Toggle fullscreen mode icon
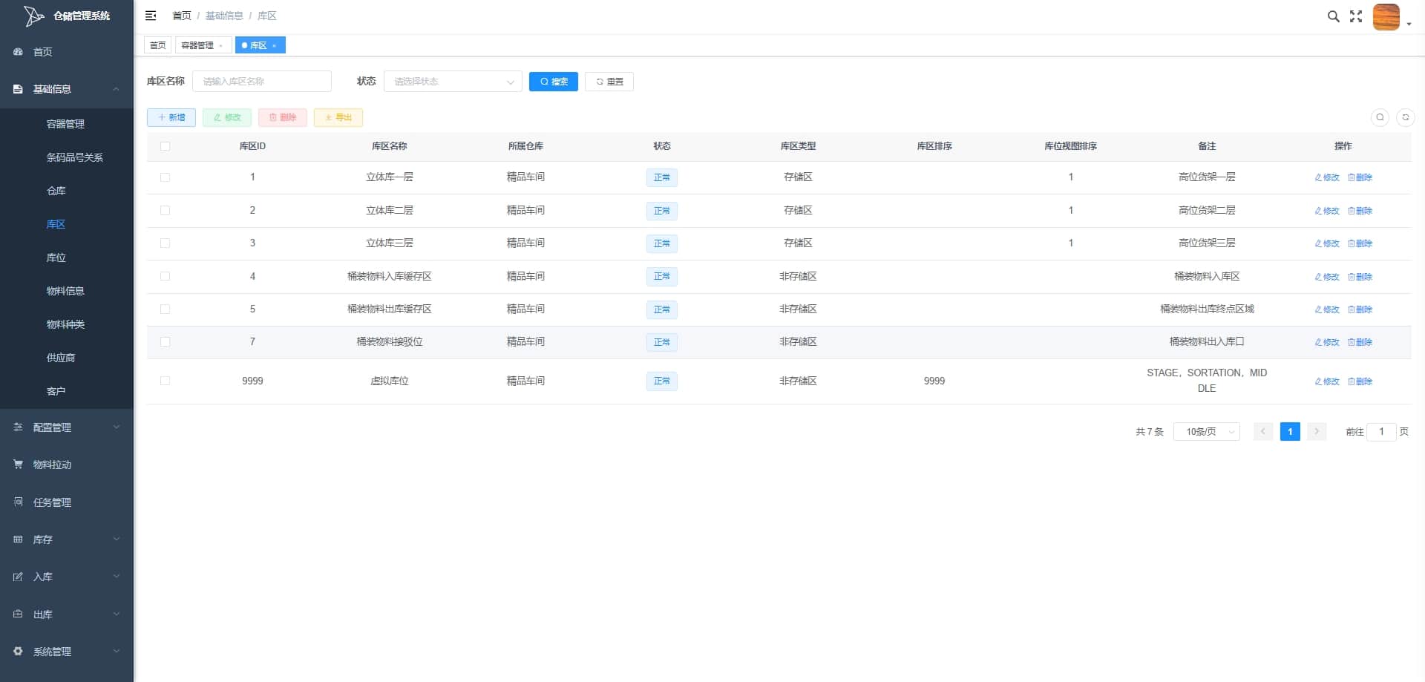Image resolution: width=1425 pixels, height=682 pixels. point(1356,16)
